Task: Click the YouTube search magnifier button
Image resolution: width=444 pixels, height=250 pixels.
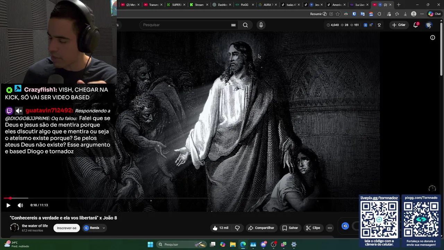Action: (x=245, y=25)
